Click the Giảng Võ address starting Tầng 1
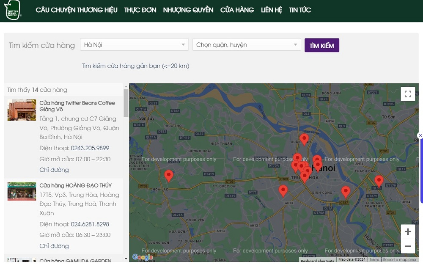The width and height of the screenshot is (423, 267). (80, 128)
